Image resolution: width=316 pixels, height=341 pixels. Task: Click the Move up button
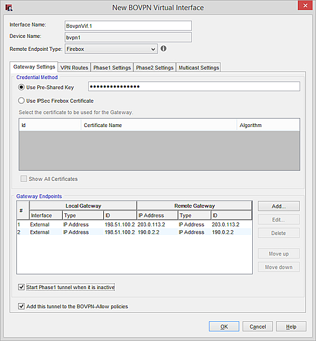pos(279,253)
